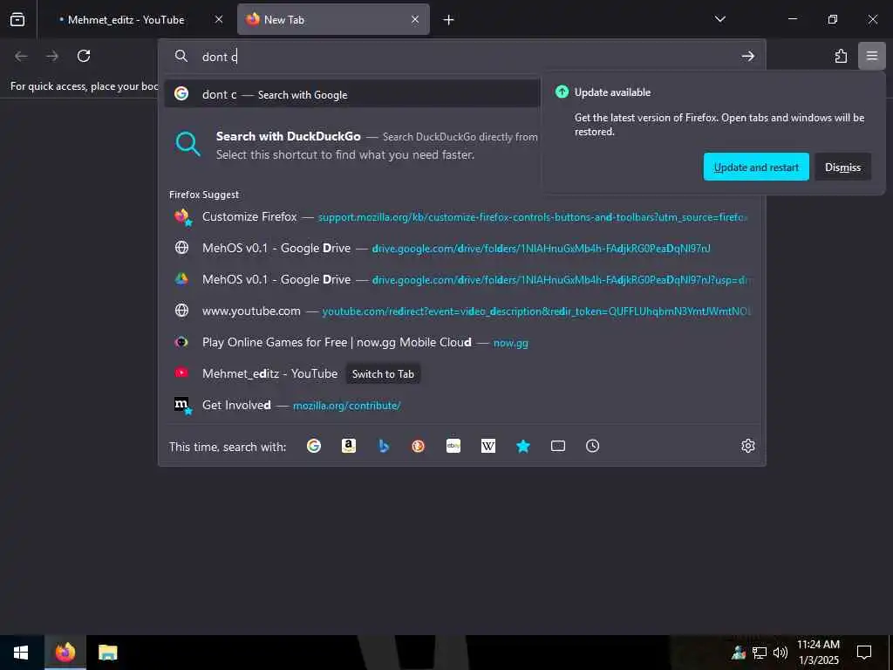Viewport: 893px width, 670px height.
Task: Open the Firefox hamburger application menu
Action: pos(871,56)
